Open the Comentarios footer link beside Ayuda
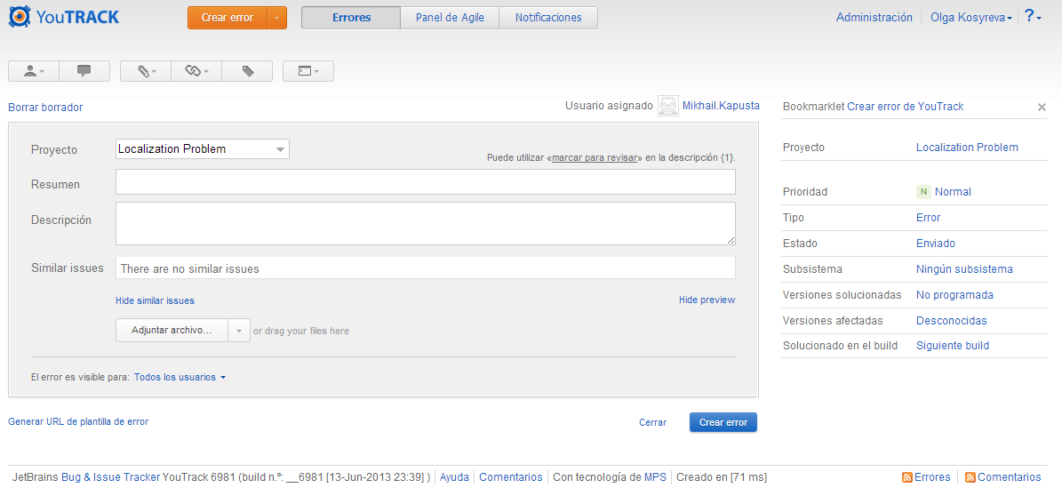Screen dimensions: 1062x496 pyautogui.click(x=511, y=477)
